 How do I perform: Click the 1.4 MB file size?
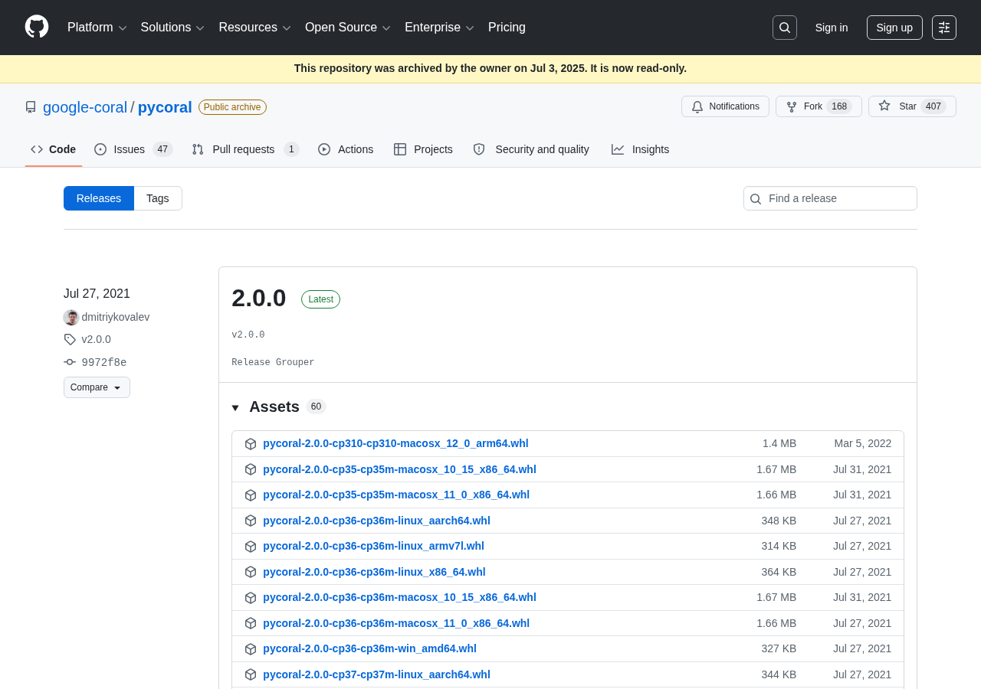click(x=779, y=443)
